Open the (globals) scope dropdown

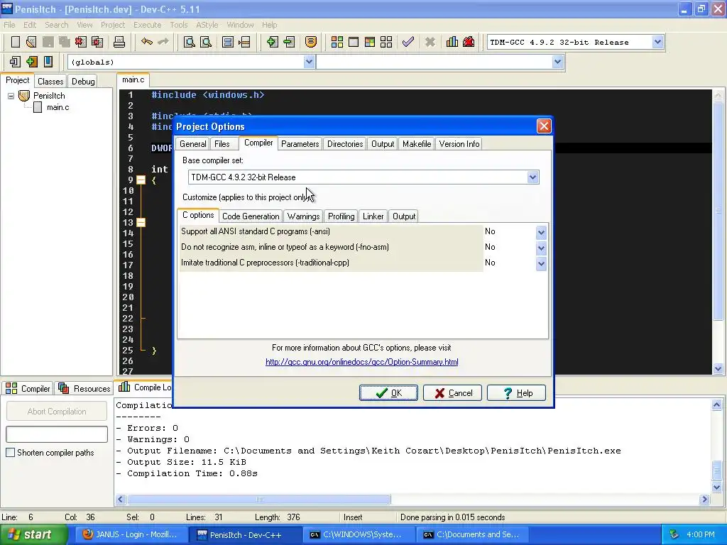(310, 62)
